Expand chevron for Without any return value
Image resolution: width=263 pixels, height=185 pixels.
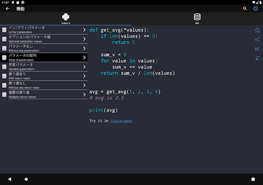[x=84, y=85]
